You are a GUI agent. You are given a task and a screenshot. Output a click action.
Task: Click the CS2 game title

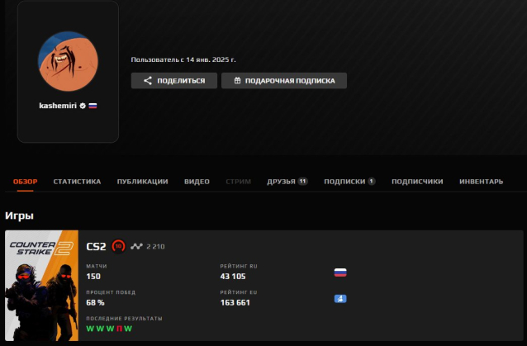click(x=96, y=246)
